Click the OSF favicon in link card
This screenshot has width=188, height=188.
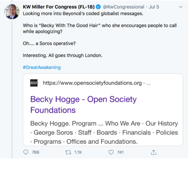tap(34, 83)
